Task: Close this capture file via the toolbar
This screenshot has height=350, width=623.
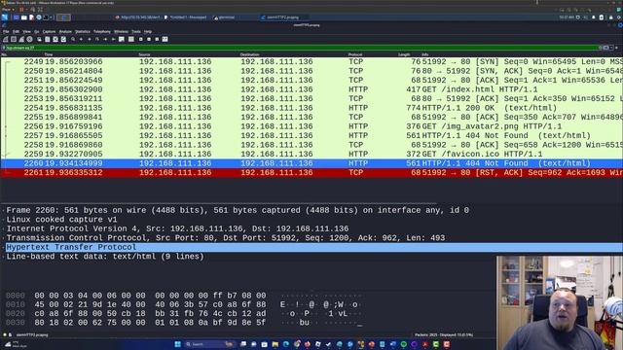Action: click(x=55, y=39)
